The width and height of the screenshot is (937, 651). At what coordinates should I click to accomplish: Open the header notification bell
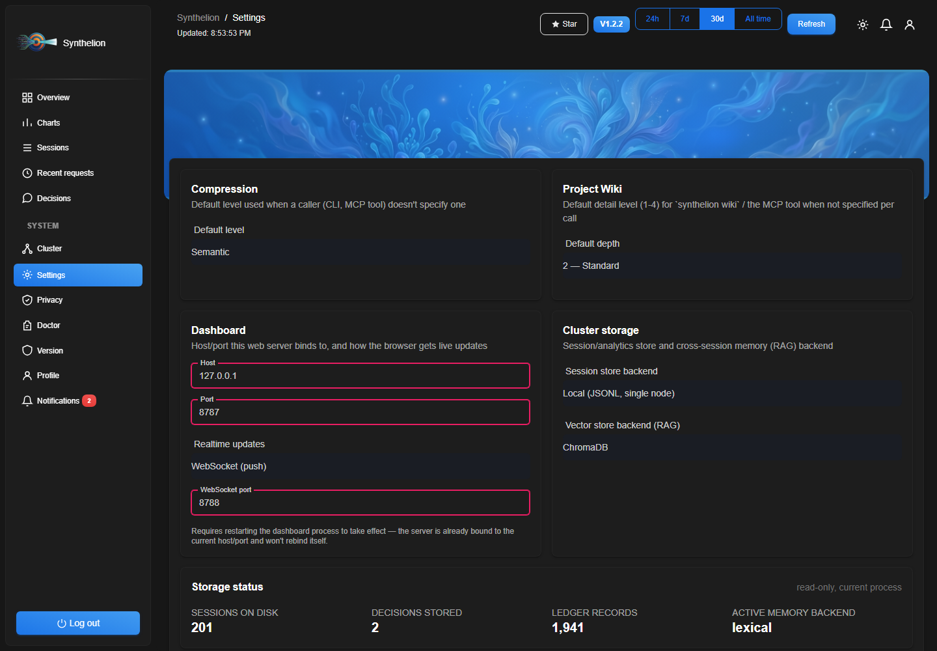click(x=886, y=25)
